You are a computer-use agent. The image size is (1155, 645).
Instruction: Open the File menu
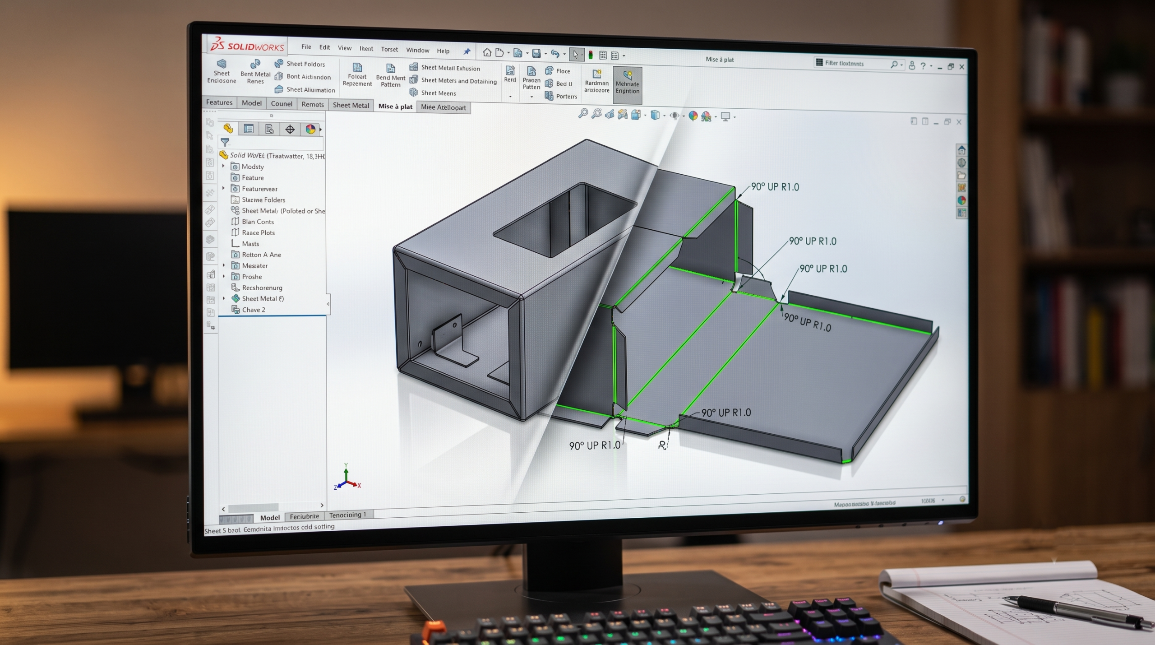(306, 46)
